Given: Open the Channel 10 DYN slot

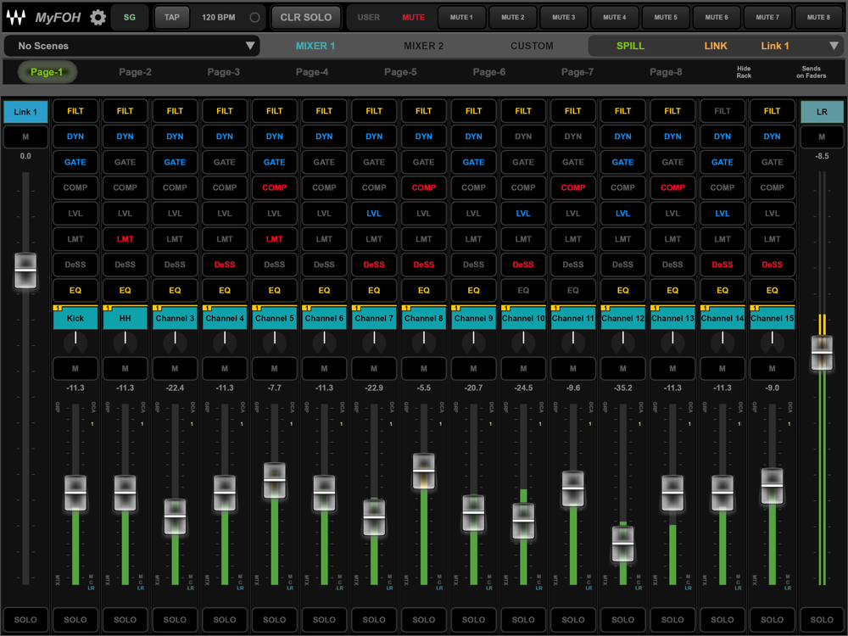Looking at the screenshot, I should 523,137.
